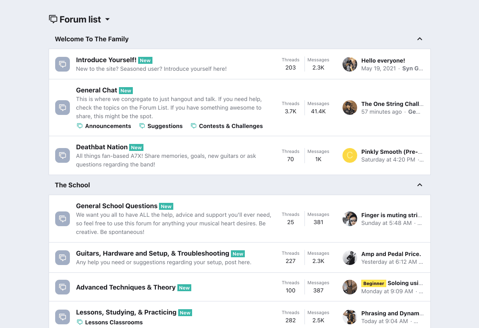Click the Introduce Yourself forum chat icon
This screenshot has height=328, width=479.
click(x=63, y=64)
